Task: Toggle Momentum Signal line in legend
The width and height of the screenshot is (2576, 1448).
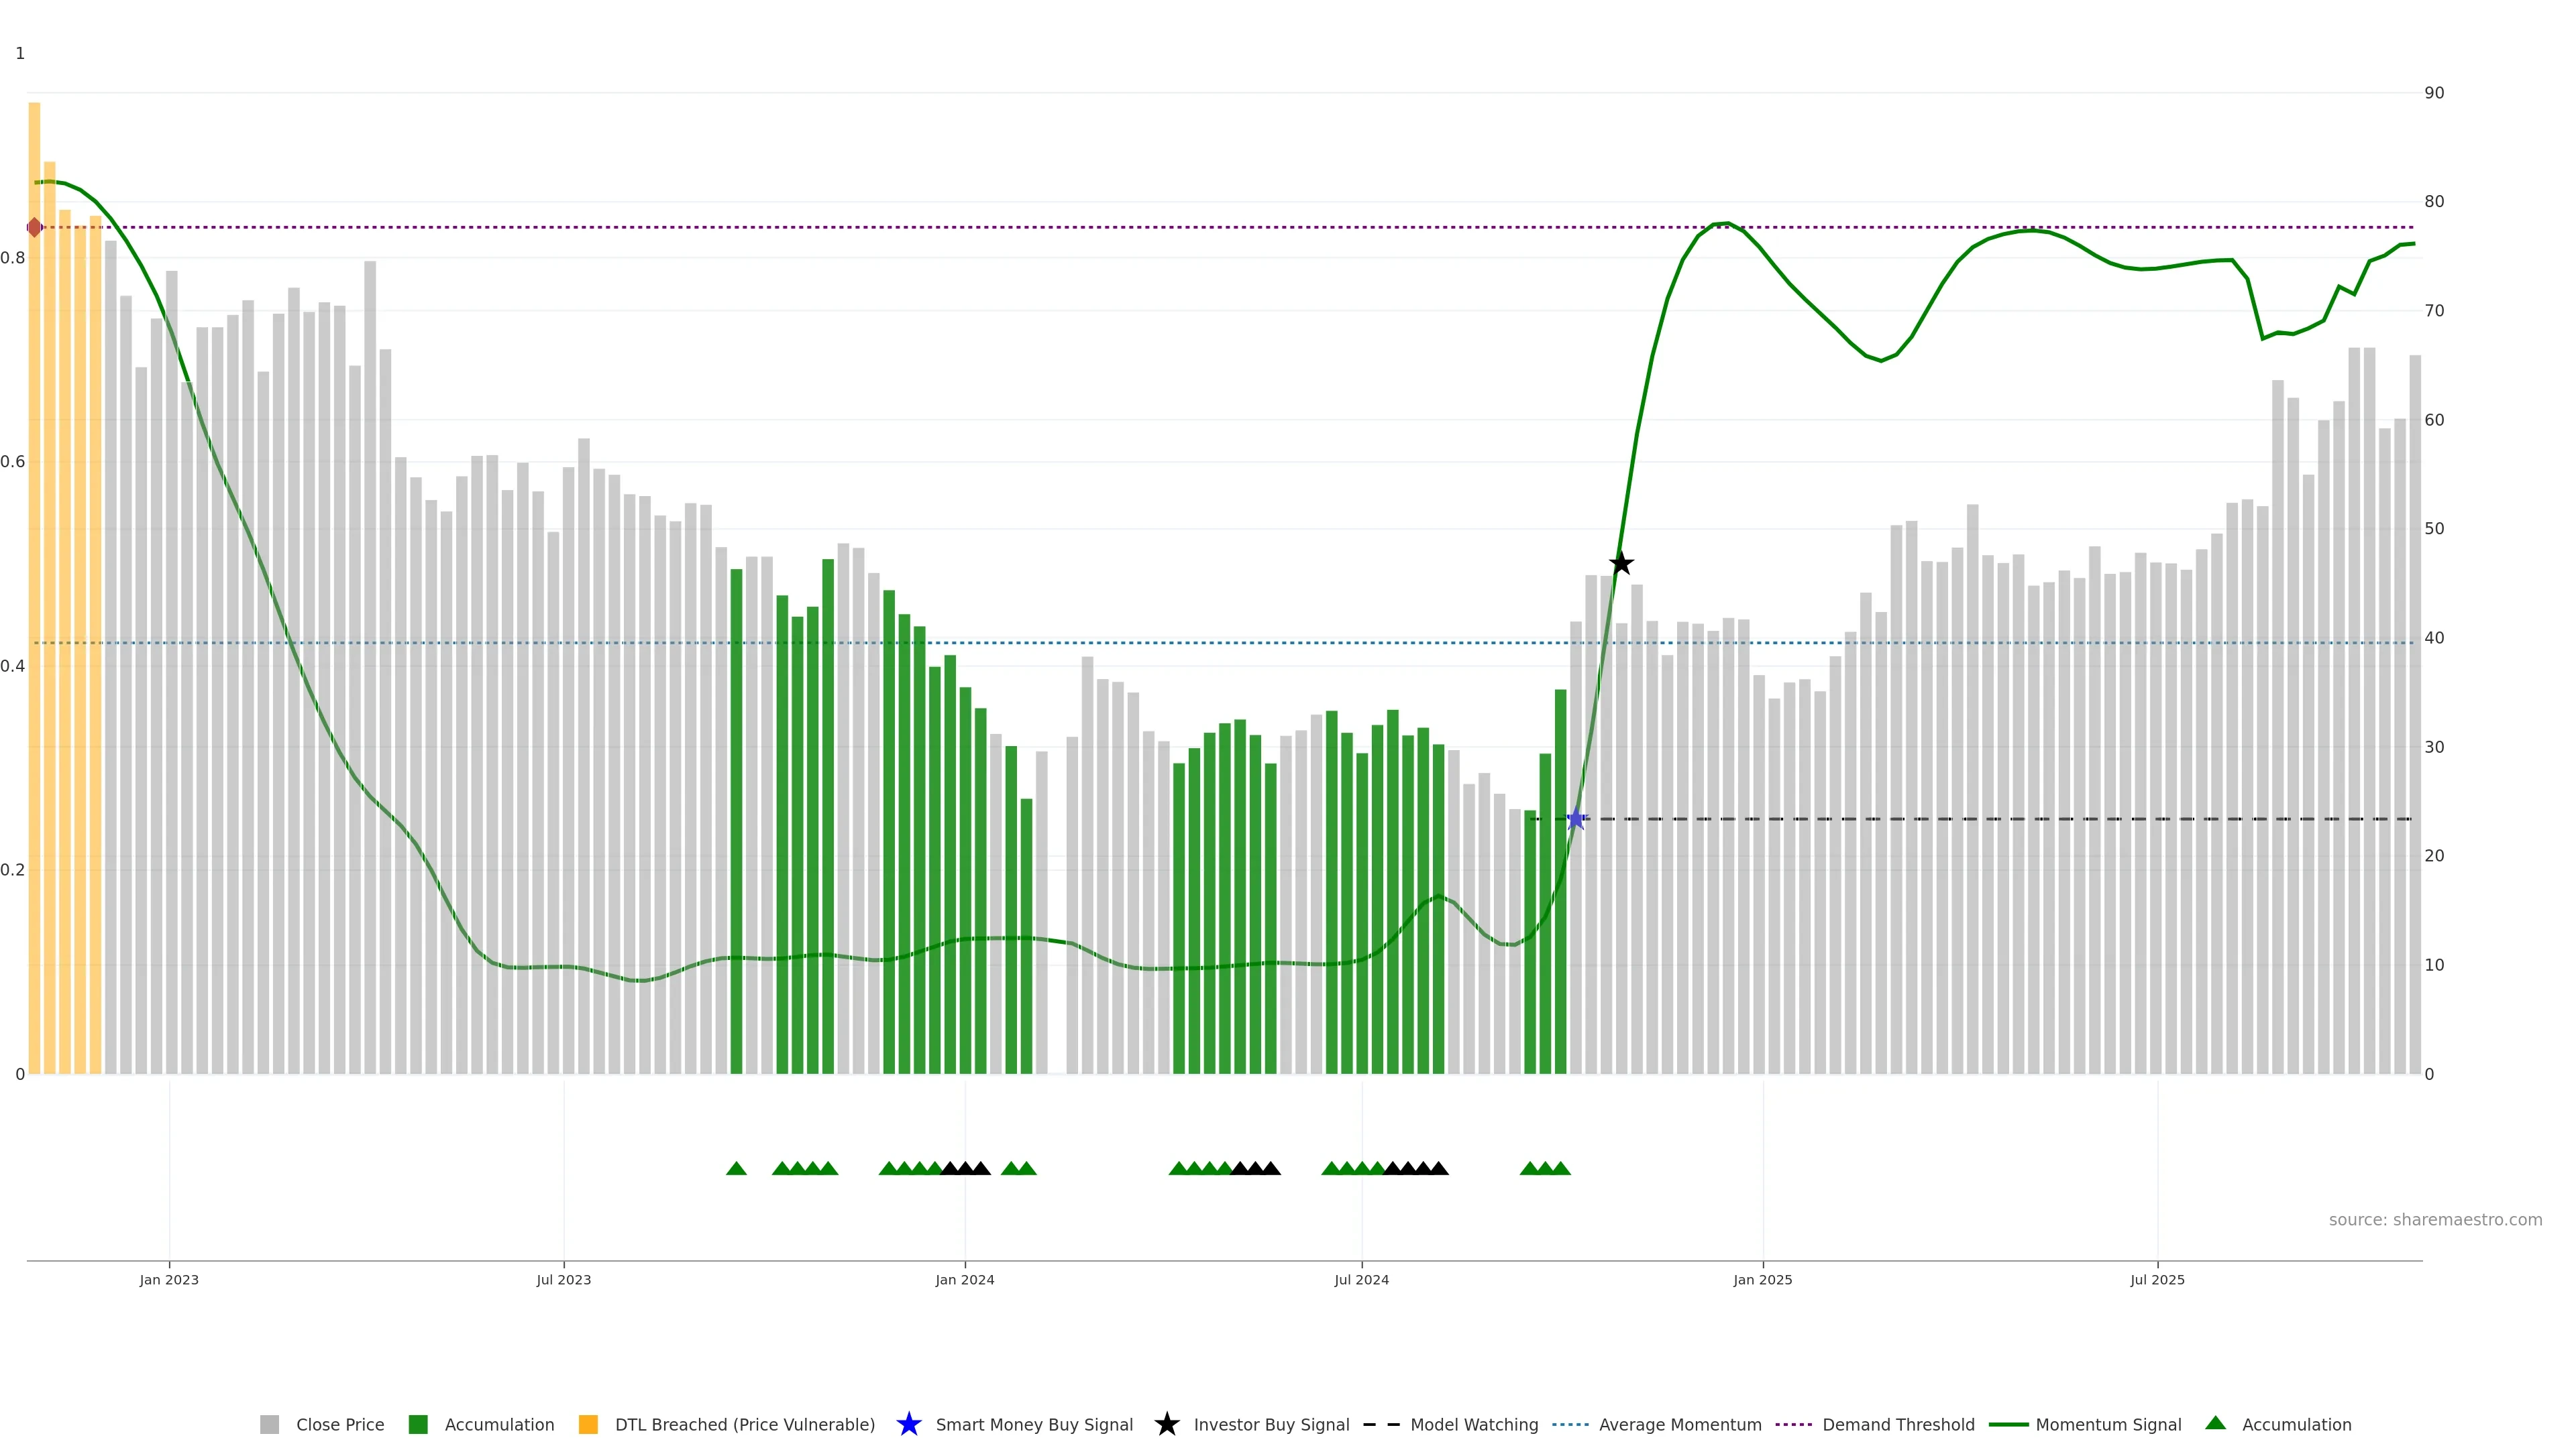Action: [2108, 1424]
